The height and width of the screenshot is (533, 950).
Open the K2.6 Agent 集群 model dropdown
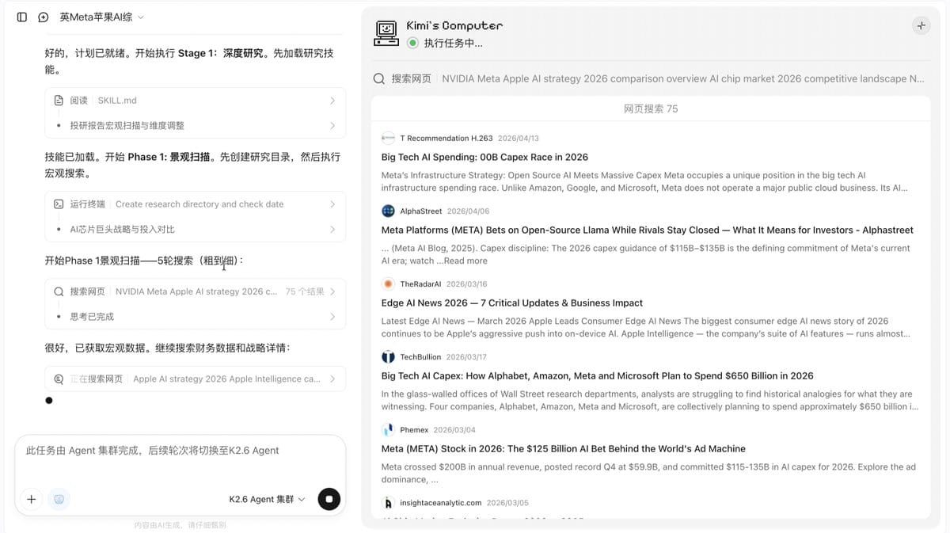pos(267,499)
